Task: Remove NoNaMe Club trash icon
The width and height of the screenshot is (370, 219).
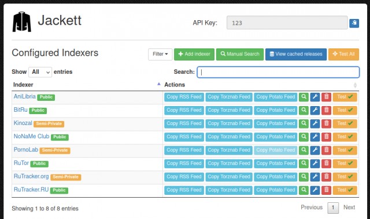Action: point(326,137)
